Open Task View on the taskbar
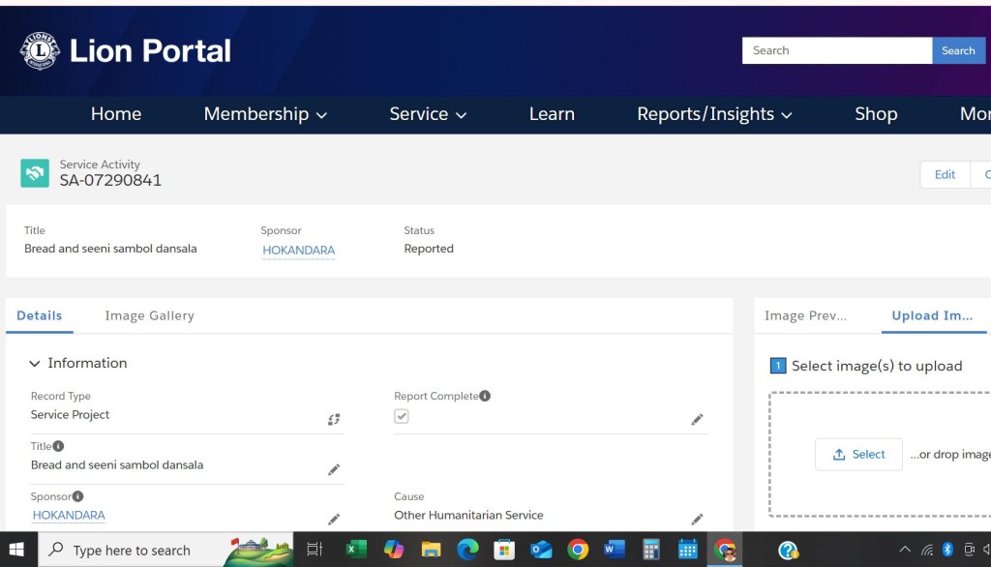The height and width of the screenshot is (567, 991). click(x=315, y=550)
